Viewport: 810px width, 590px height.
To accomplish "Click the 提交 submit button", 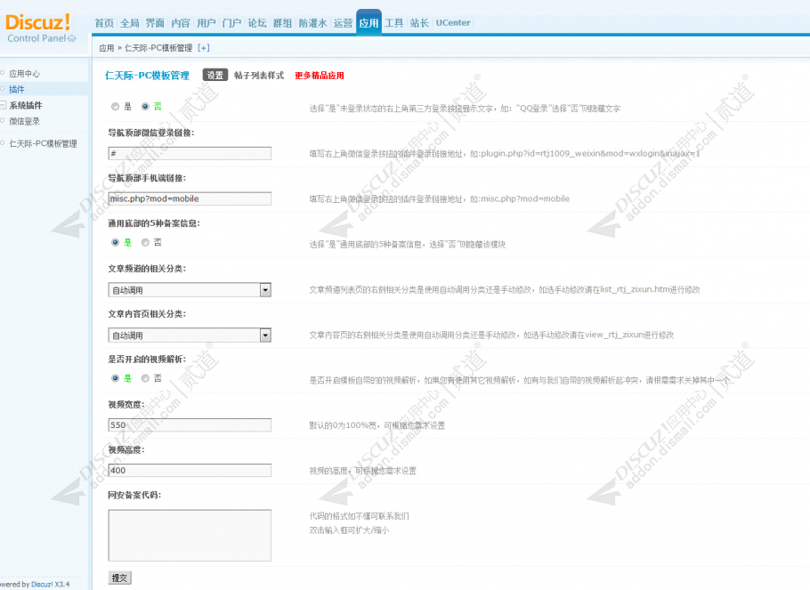I will click(x=120, y=578).
